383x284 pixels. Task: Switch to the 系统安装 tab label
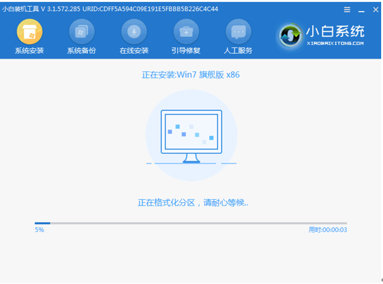pos(29,50)
